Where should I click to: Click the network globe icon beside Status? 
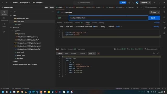point(115,49)
